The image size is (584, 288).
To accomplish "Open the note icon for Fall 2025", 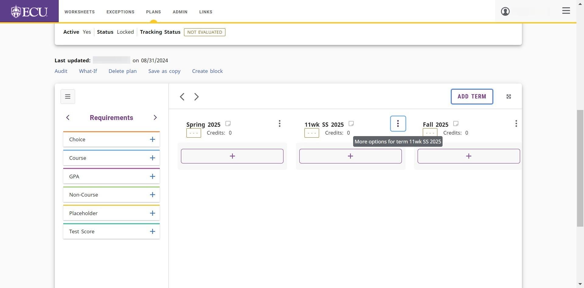I will 456,123.
